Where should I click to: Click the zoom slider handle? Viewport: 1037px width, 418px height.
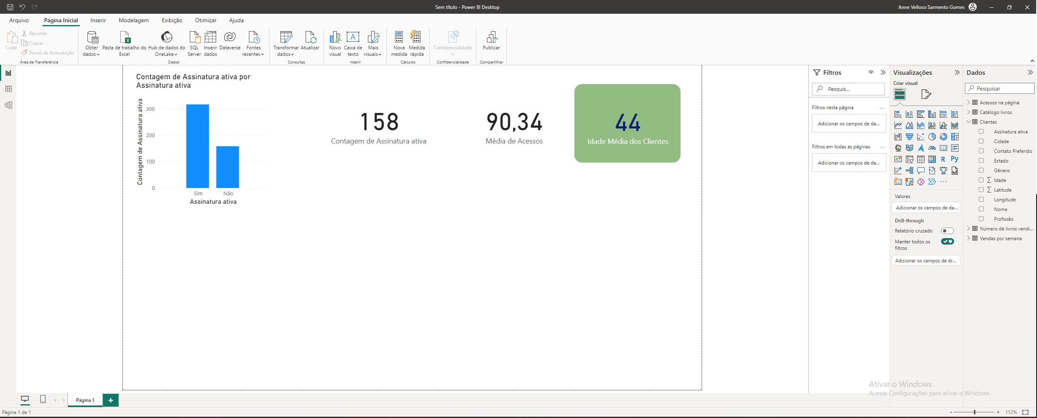(x=975, y=412)
